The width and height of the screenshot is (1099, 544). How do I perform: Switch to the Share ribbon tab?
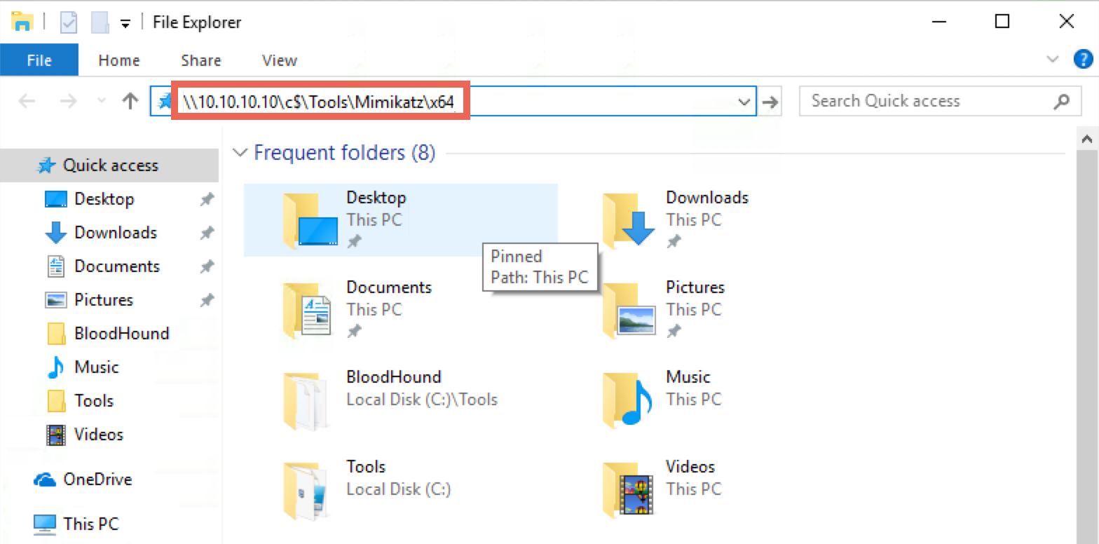tap(200, 60)
